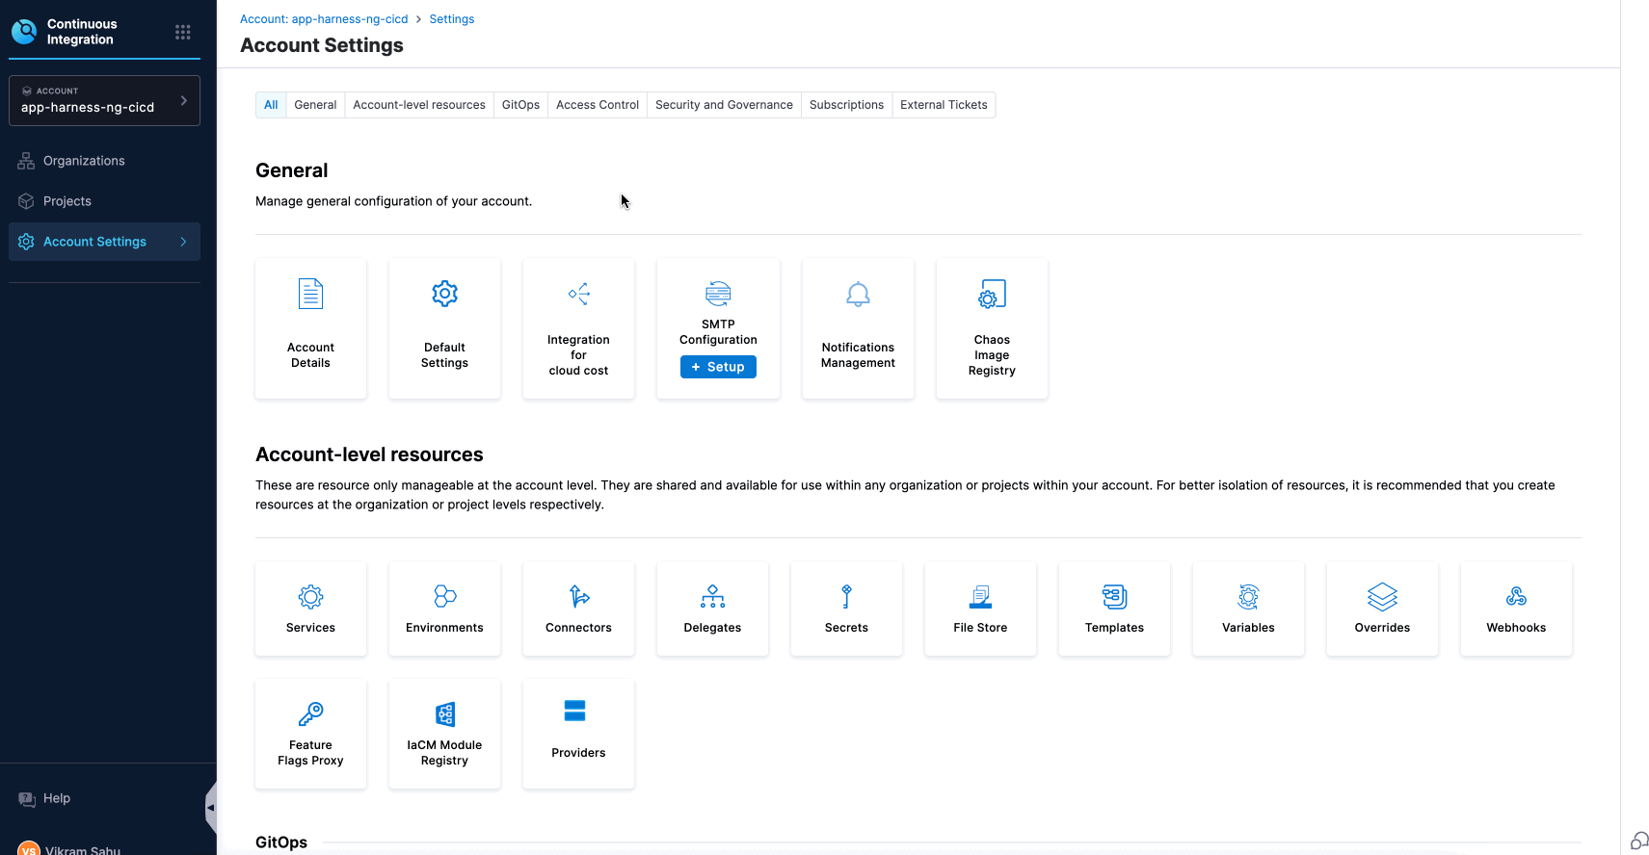Image resolution: width=1649 pixels, height=855 pixels.
Task: Open the module switcher grid icon
Action: [183, 32]
